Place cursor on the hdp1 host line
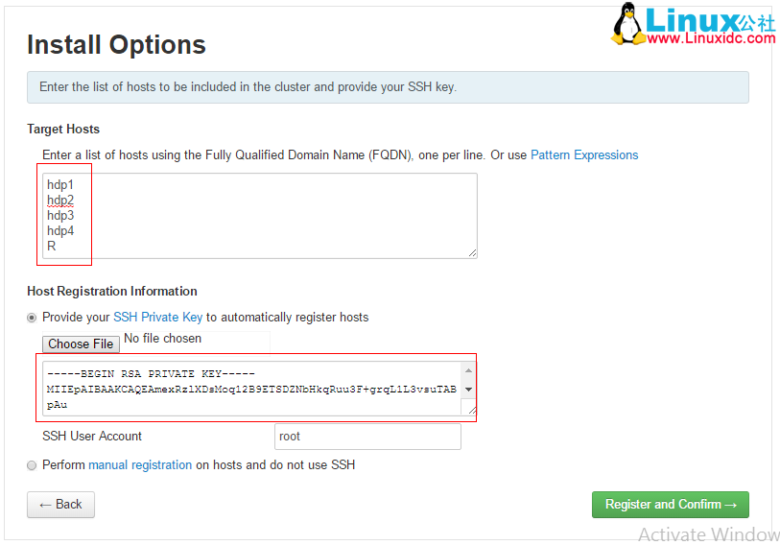Viewport: 780px width, 545px height. coord(60,185)
